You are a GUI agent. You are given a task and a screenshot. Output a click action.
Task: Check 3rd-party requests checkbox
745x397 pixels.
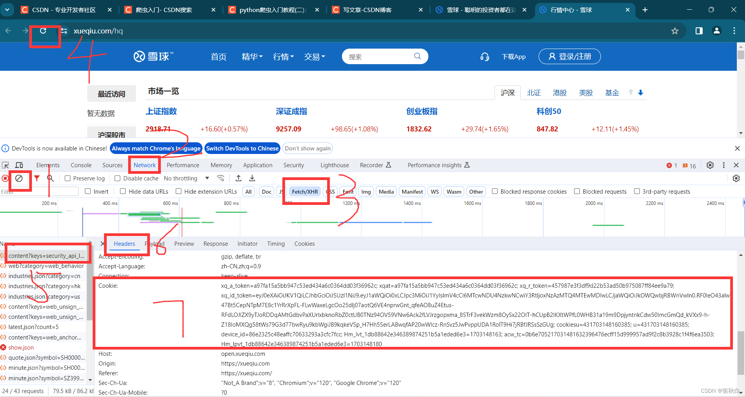pos(637,191)
